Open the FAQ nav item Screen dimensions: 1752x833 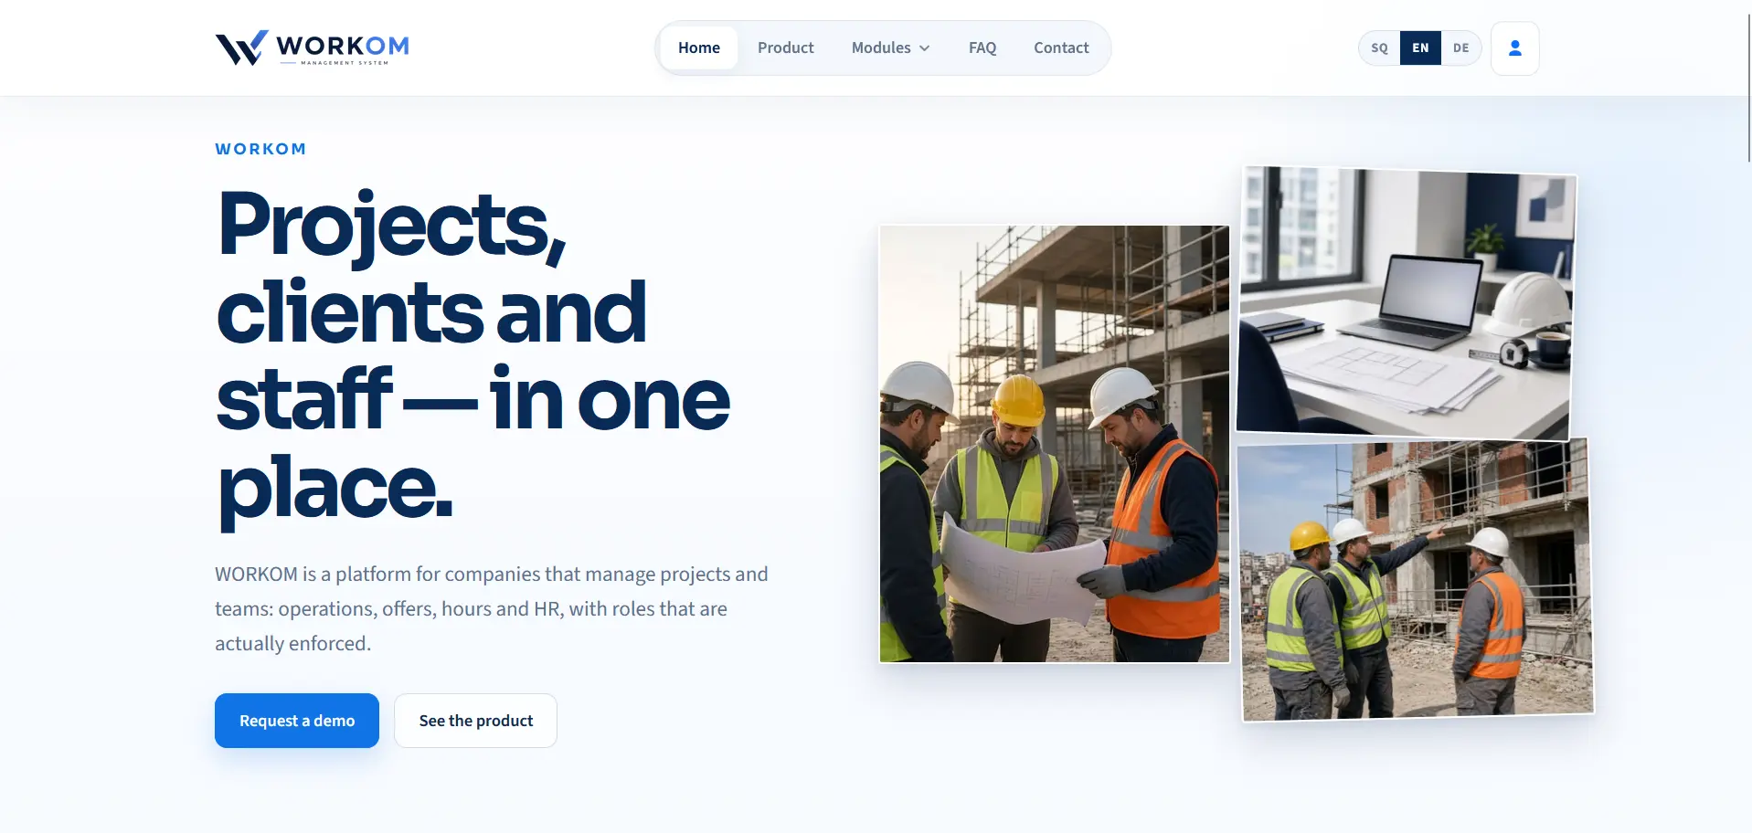(x=982, y=47)
